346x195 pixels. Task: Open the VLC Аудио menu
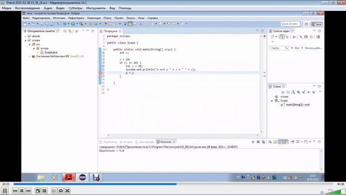pyautogui.click(x=48, y=8)
